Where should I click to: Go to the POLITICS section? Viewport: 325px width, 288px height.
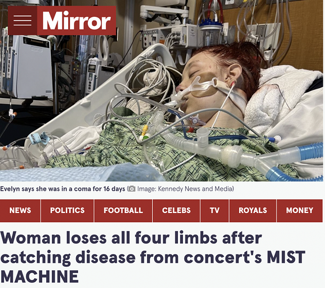pos(68,211)
